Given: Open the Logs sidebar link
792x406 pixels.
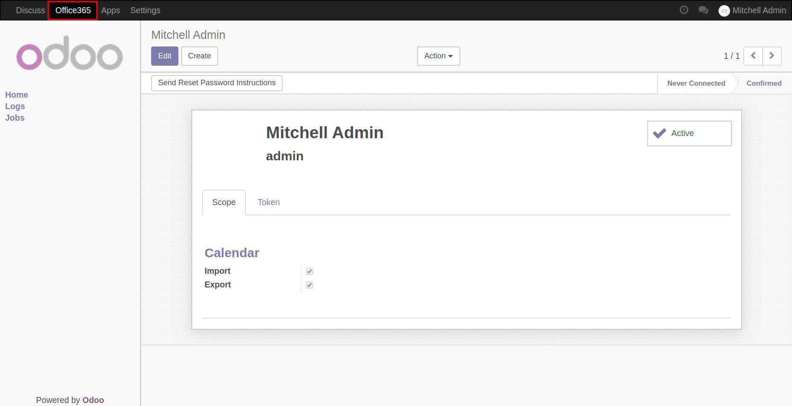Looking at the screenshot, I should [15, 106].
